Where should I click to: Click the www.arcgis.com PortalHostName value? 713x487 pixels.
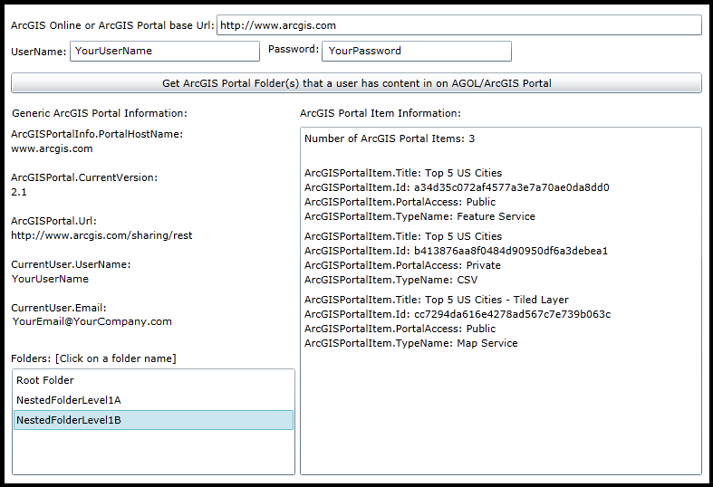coord(52,148)
